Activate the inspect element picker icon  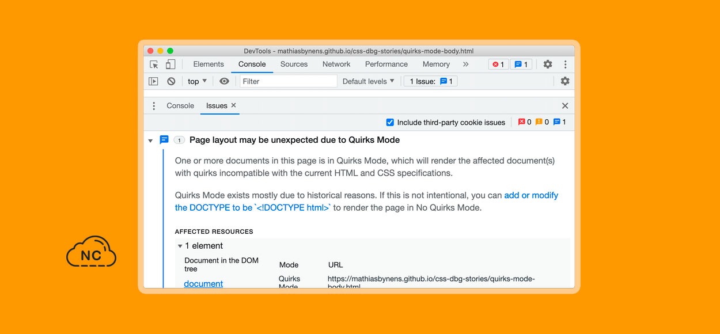coord(154,64)
